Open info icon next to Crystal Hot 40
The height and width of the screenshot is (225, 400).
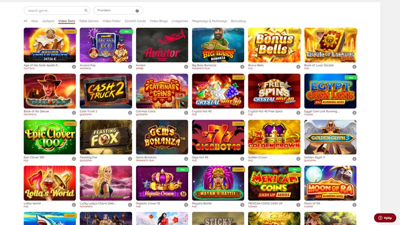242,112
